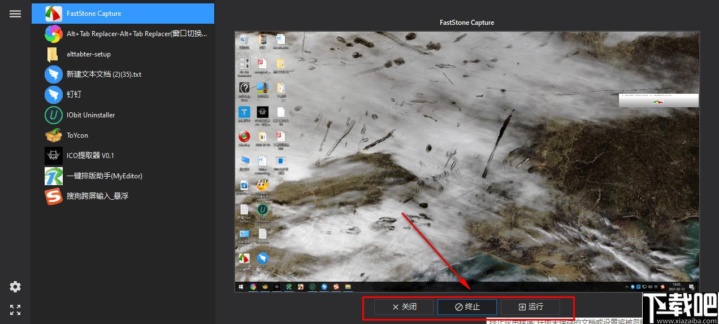The height and width of the screenshot is (324, 719).
Task: Click the Alt+Tab Replacer colorful icon
Action: 53,34
